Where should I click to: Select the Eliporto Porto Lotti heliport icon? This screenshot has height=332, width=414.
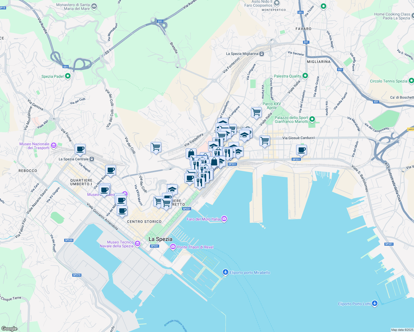pos(374,303)
